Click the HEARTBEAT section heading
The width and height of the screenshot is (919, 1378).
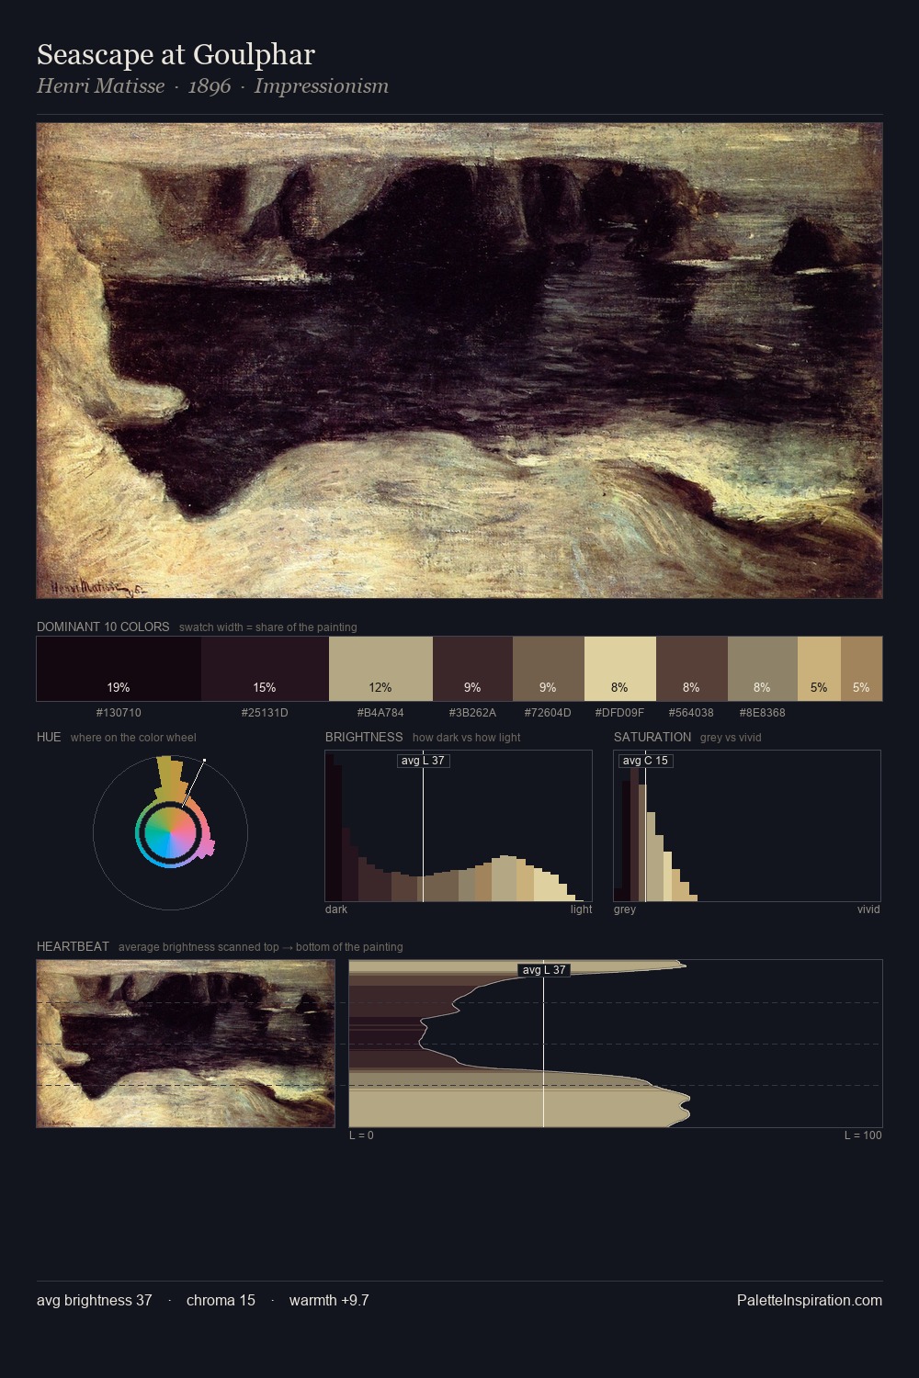point(73,946)
